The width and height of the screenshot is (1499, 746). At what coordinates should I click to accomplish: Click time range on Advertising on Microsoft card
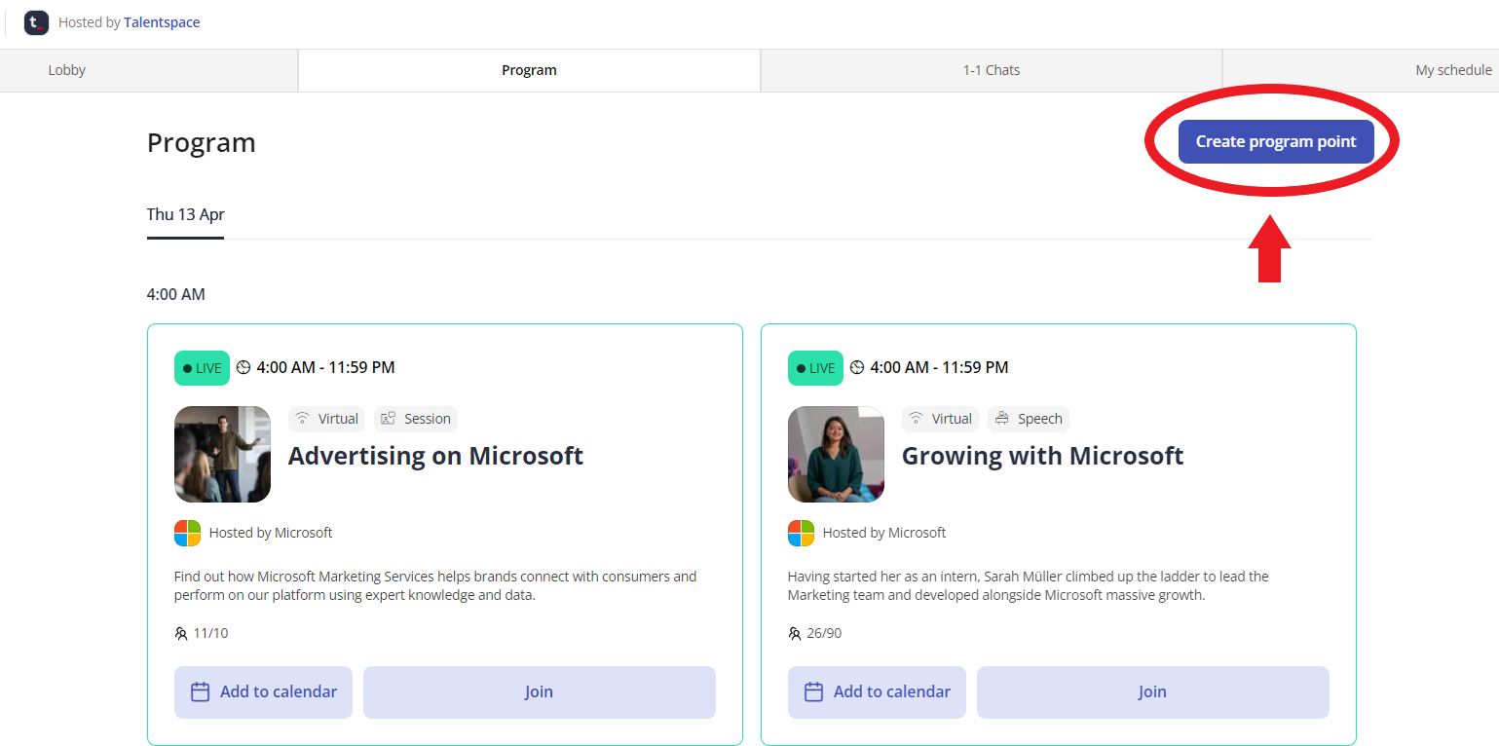pos(325,368)
